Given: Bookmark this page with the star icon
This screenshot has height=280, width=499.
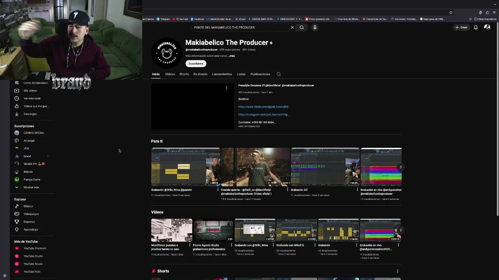Looking at the screenshot, I should 451,12.
